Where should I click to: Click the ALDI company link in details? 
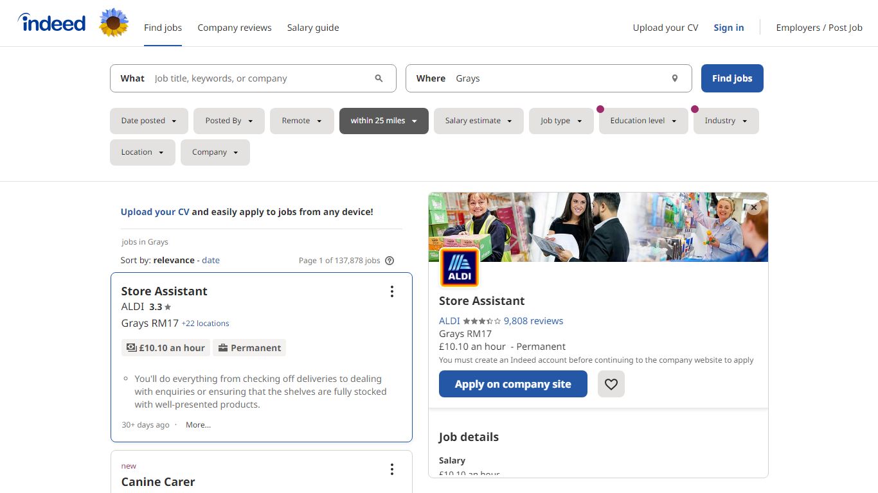coord(449,321)
